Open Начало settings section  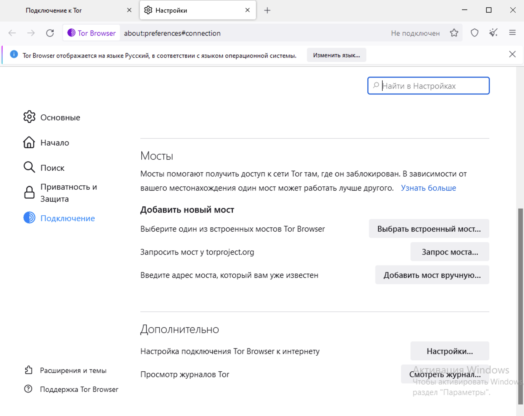[x=54, y=142]
